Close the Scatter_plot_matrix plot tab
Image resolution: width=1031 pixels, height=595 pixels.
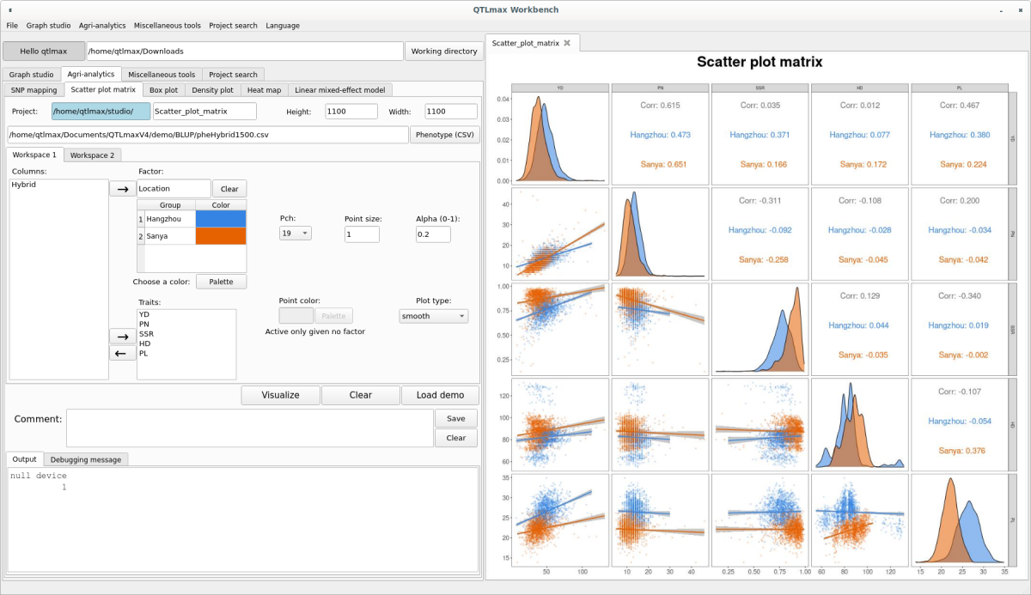tap(567, 43)
